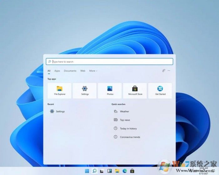The width and height of the screenshot is (219, 175).
Task: Select the Documents search tab
Action: click(x=70, y=71)
